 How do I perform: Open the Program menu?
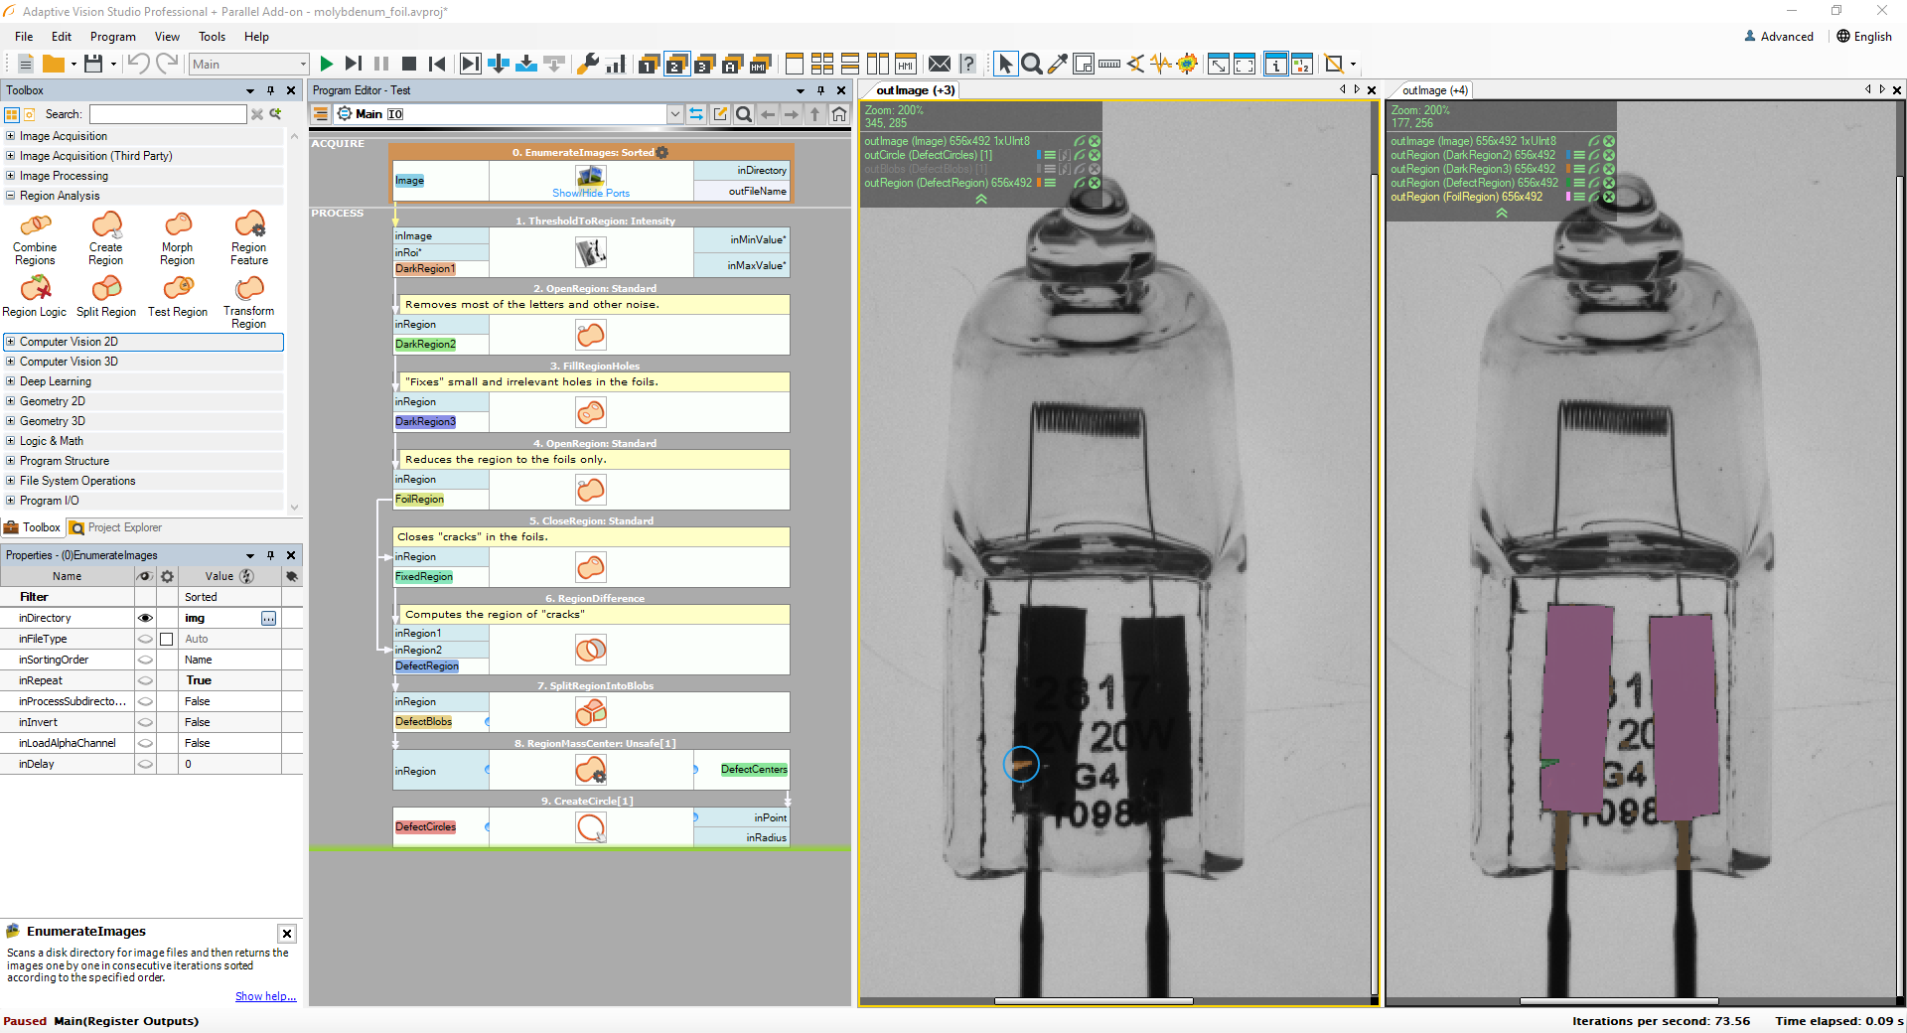coord(112,37)
